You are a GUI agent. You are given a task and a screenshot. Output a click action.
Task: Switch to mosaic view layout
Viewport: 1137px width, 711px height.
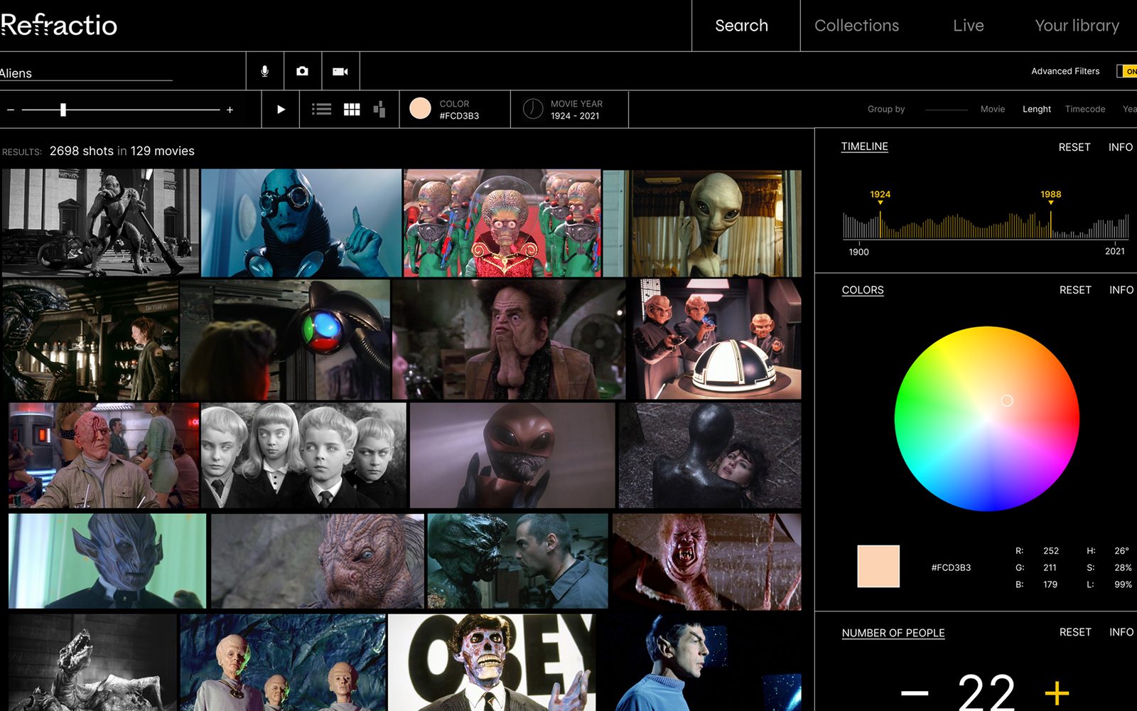(379, 109)
